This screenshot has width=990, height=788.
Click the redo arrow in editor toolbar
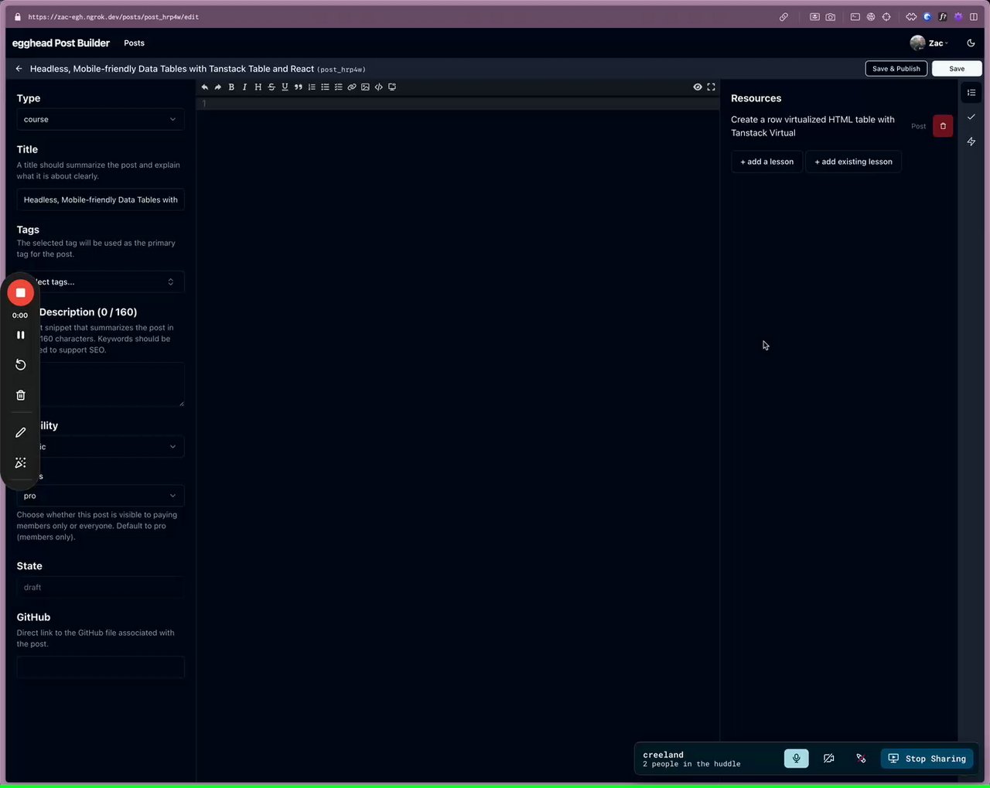[218, 87]
